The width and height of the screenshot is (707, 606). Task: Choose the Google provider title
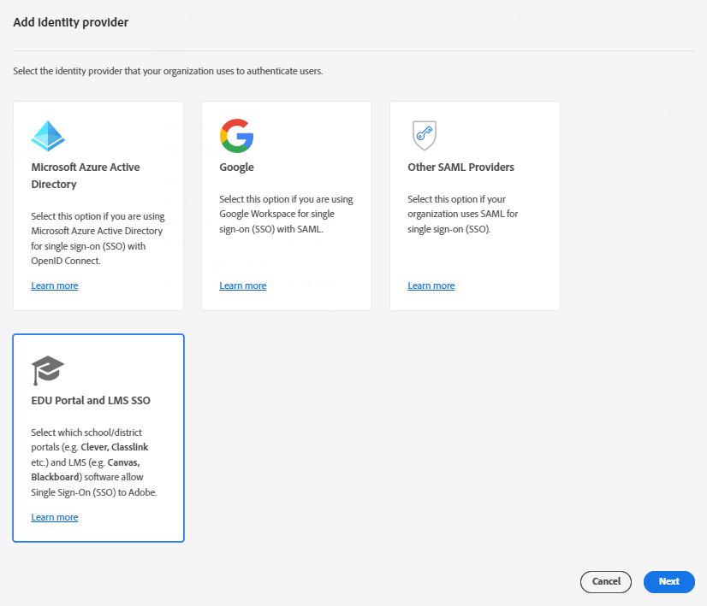tap(237, 168)
